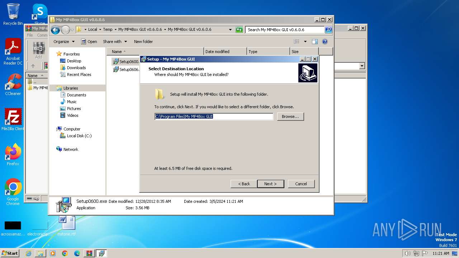
Task: Sort files by Type column header
Action: click(268, 52)
